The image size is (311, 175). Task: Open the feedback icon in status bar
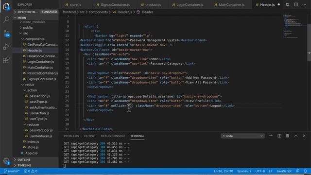point(297,171)
